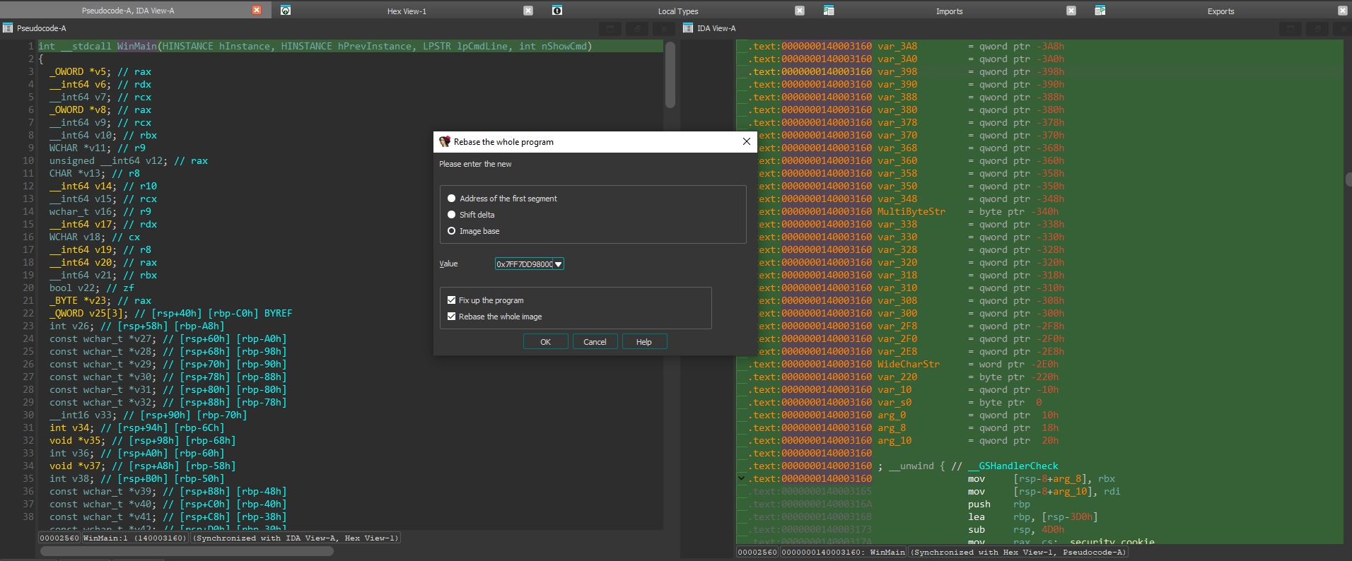
Task: Click the Imports tab icon
Action: point(829,11)
